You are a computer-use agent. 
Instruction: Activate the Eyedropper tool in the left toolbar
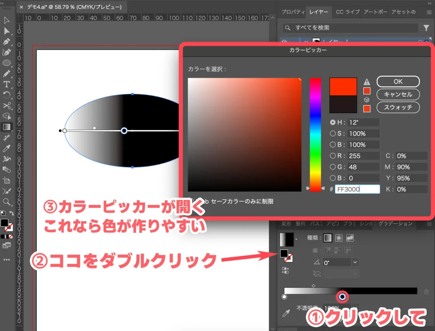(7, 148)
